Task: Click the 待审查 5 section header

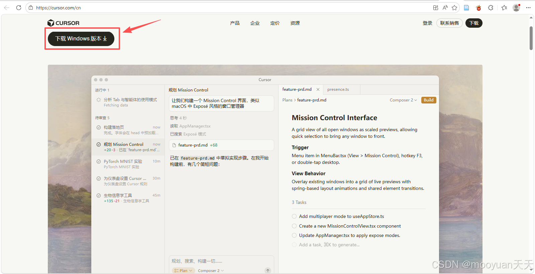Action: (x=102, y=118)
